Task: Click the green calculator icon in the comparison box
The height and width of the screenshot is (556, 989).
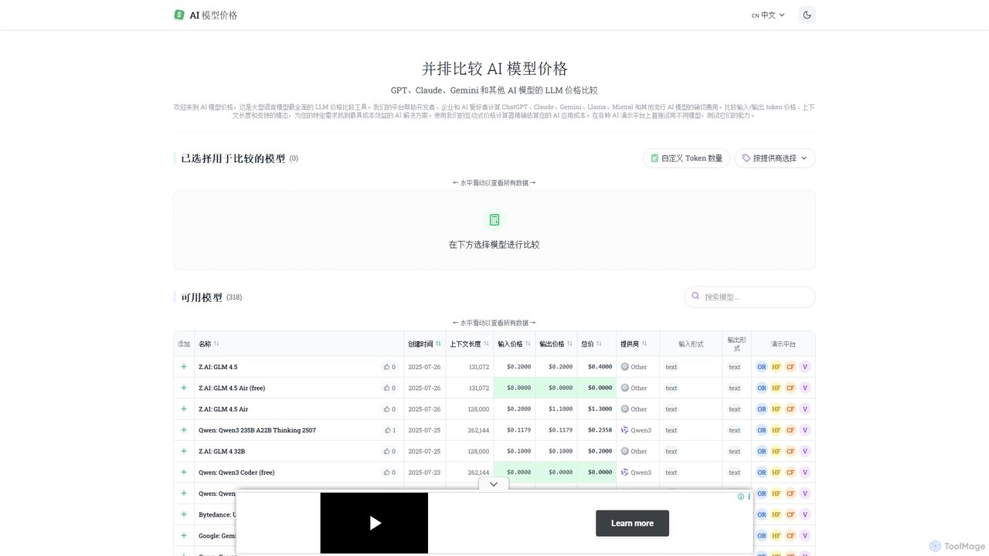Action: pyautogui.click(x=494, y=220)
